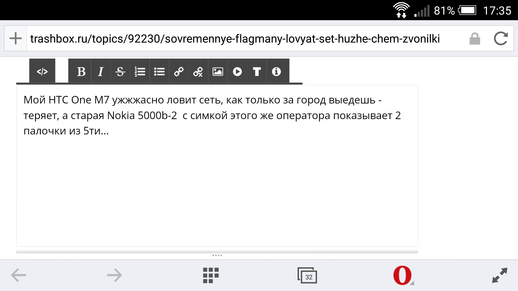Tap the battery 81% indicator
518x291 pixels.
point(455,11)
